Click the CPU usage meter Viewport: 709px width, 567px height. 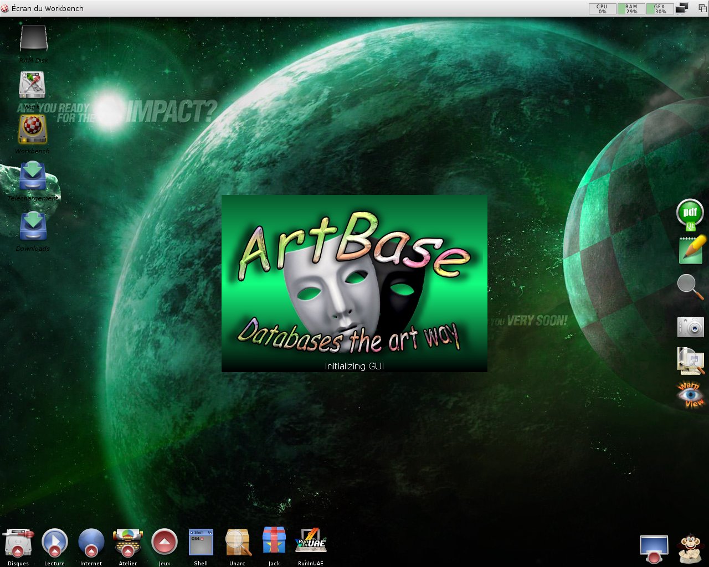(x=602, y=8)
